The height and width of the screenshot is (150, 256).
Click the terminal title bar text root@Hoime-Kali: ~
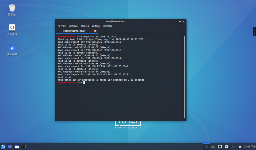click(x=115, y=21)
